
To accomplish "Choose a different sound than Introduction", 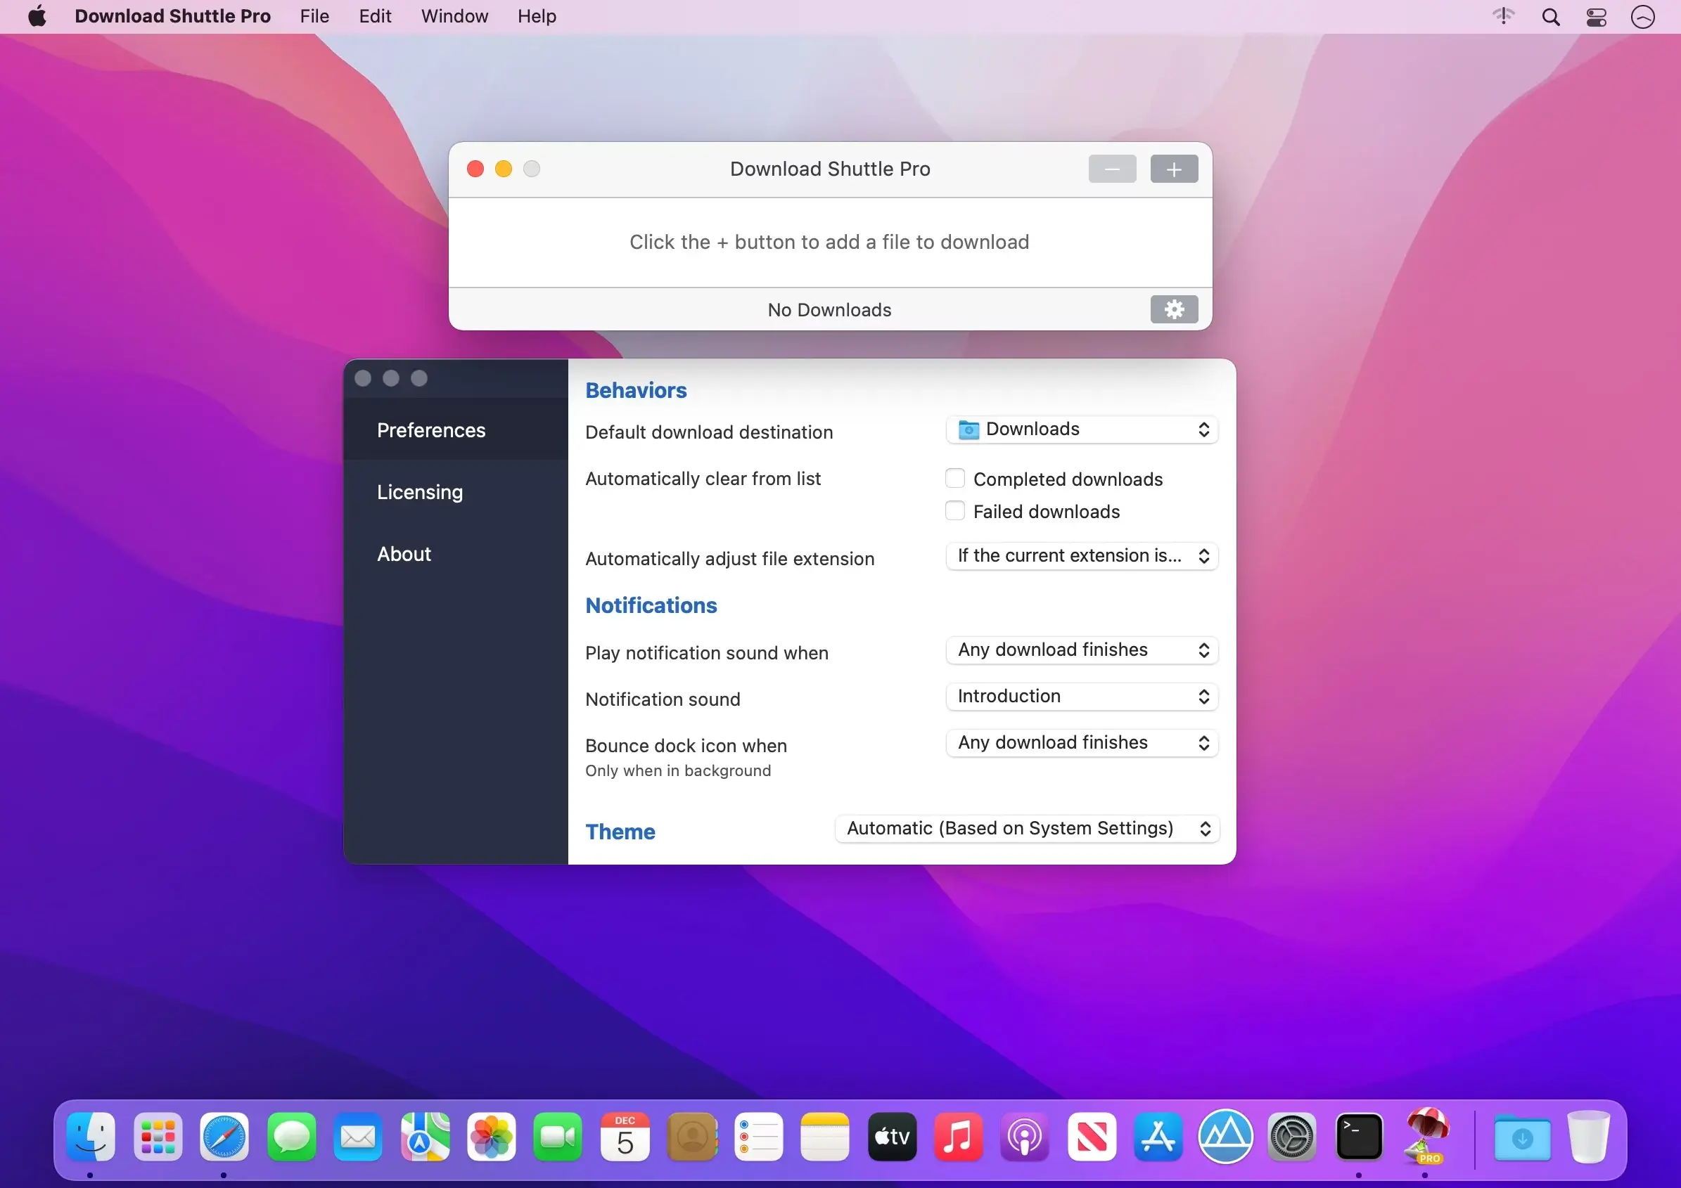I will click(x=1081, y=697).
